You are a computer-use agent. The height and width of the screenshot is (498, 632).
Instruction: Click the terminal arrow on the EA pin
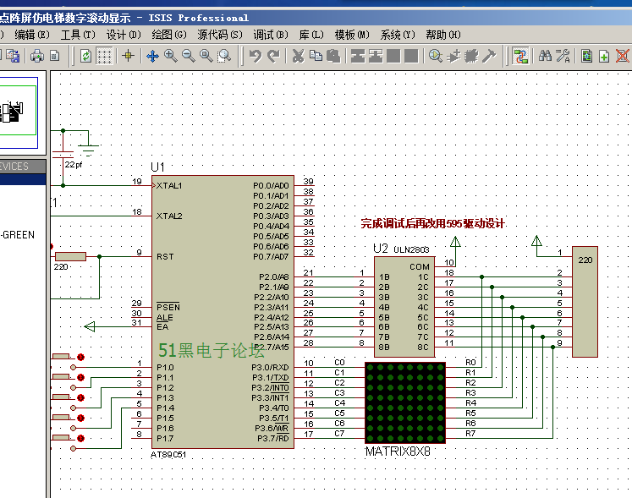pyautogui.click(x=90, y=326)
